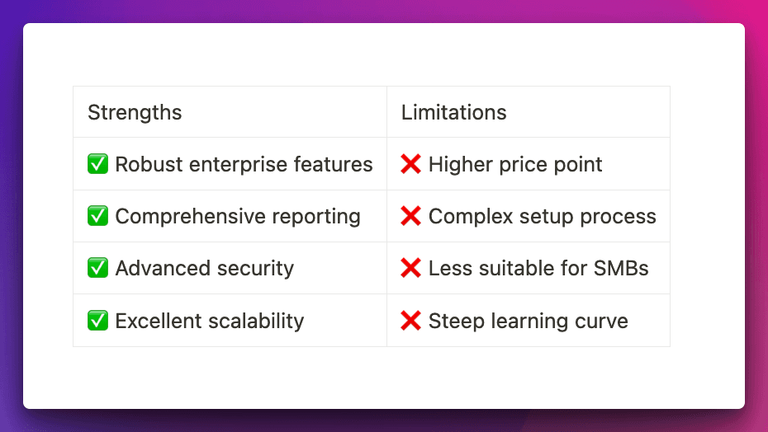768x432 pixels.
Task: Select the Strengths column header
Action: coord(135,112)
